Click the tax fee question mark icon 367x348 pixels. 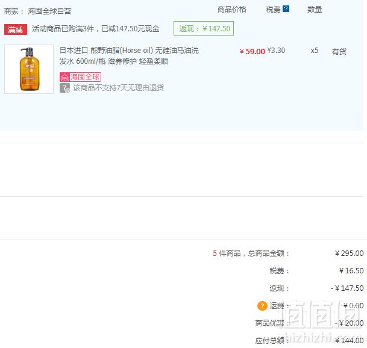pyautogui.click(x=286, y=9)
